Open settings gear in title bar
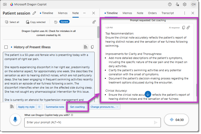201x134 pixels. [x=185, y=4]
